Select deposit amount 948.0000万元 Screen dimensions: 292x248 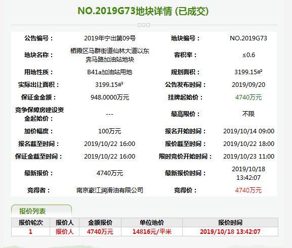pos(110,97)
